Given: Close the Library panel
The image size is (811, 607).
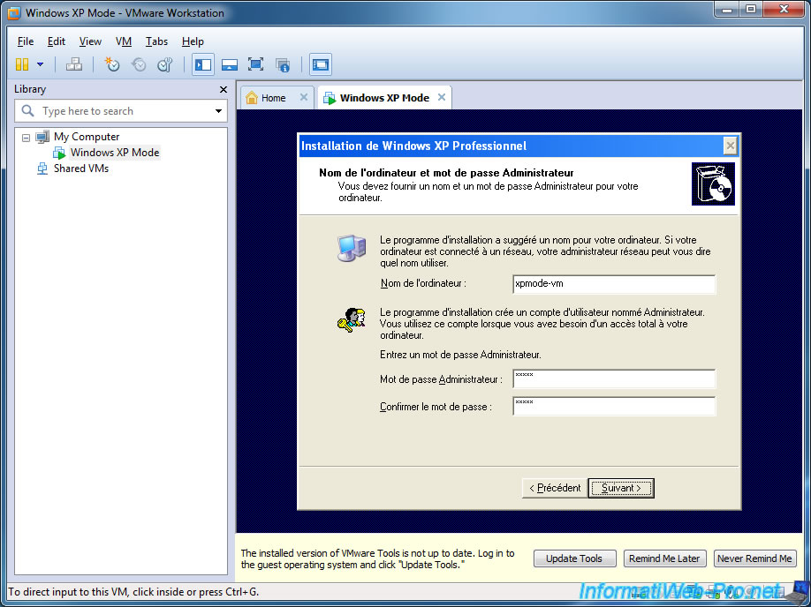Looking at the screenshot, I should click(x=223, y=89).
